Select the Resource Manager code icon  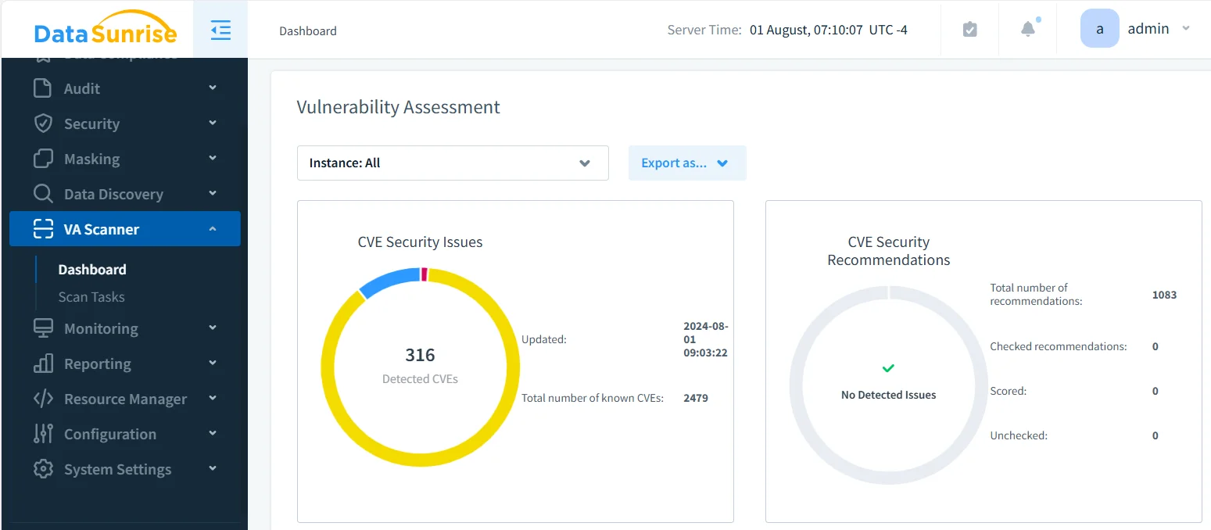[x=42, y=398]
